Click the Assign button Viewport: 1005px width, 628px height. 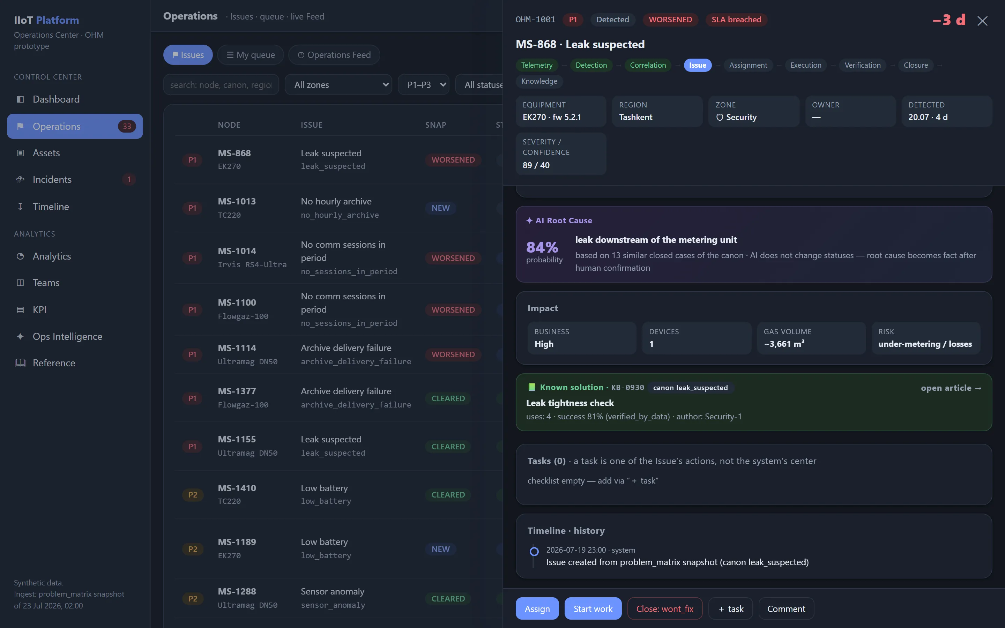537,608
